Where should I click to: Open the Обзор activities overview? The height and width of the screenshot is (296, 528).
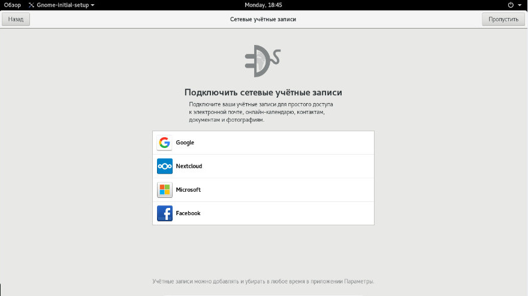tap(12, 5)
